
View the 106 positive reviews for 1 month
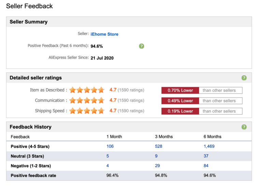coord(110,146)
